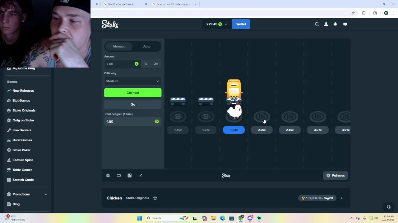Open the Difficulty Medium dropdown

[x=133, y=81]
